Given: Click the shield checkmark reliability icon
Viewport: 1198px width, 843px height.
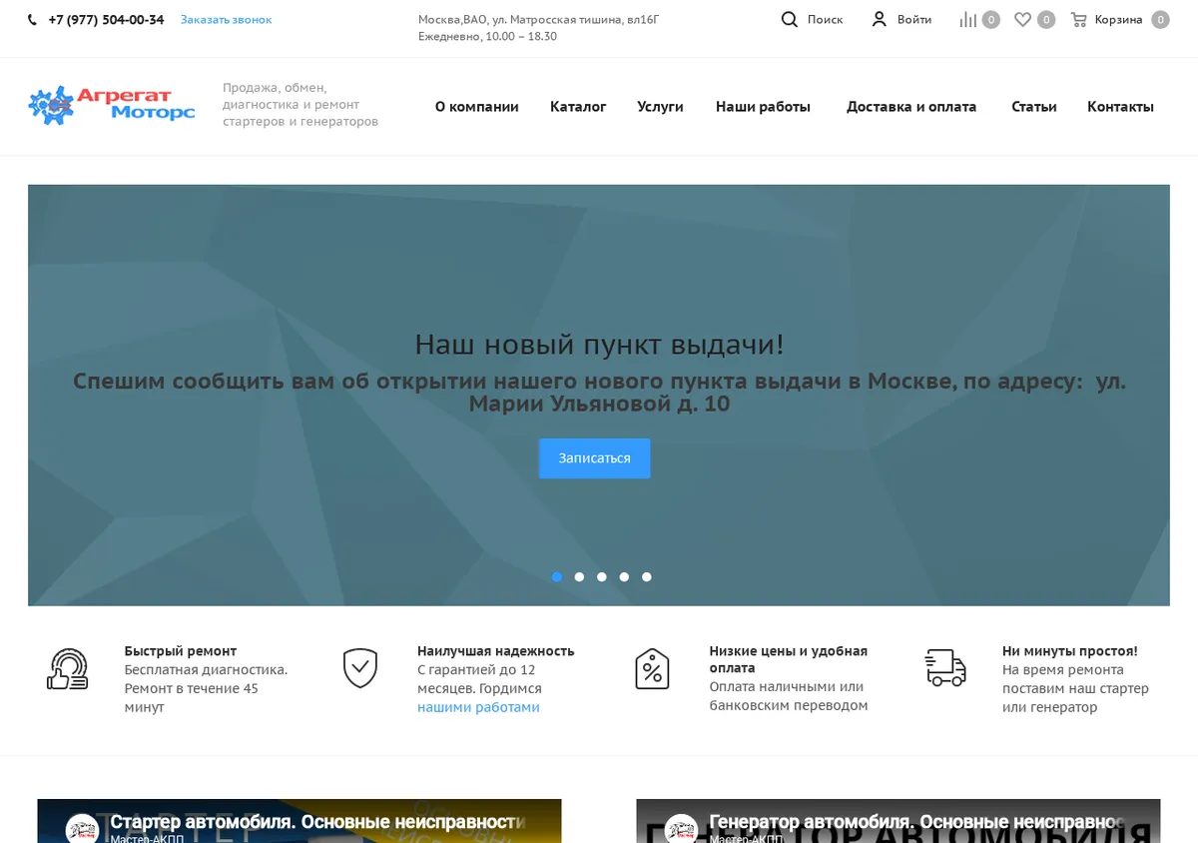Looking at the screenshot, I should coord(360,668).
